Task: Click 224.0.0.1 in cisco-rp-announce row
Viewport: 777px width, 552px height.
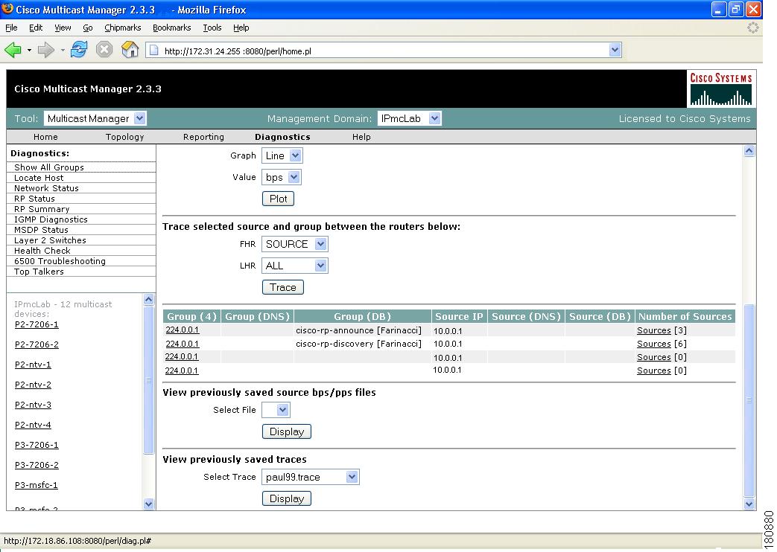Action: tap(183, 330)
